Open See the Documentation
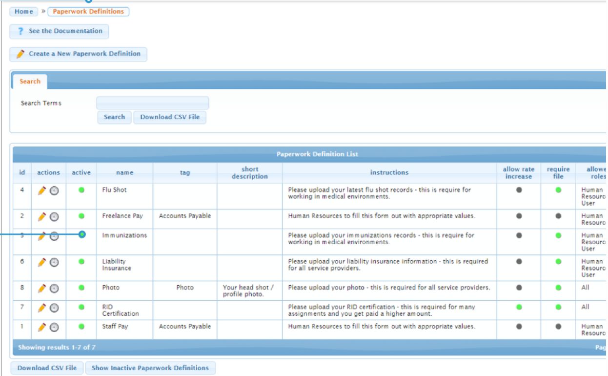The height and width of the screenshot is (376, 608). coord(59,31)
